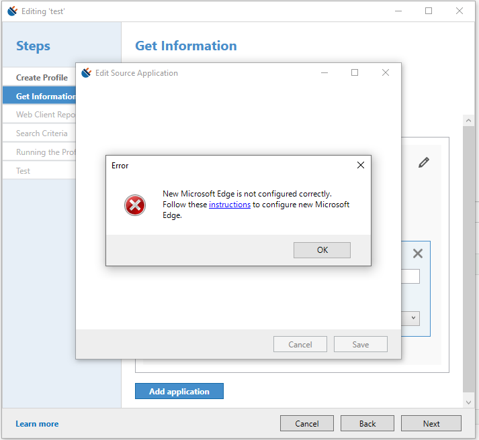The image size is (479, 440).
Task: Remove application with the X icon
Action: point(418,254)
